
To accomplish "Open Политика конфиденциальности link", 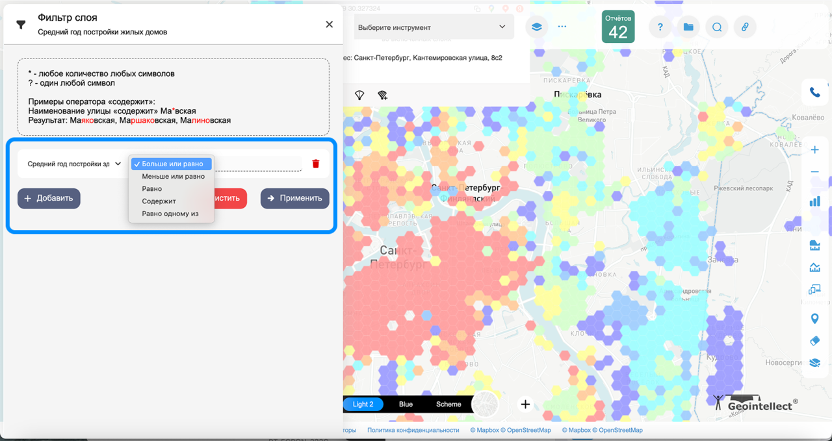I will (x=413, y=430).
